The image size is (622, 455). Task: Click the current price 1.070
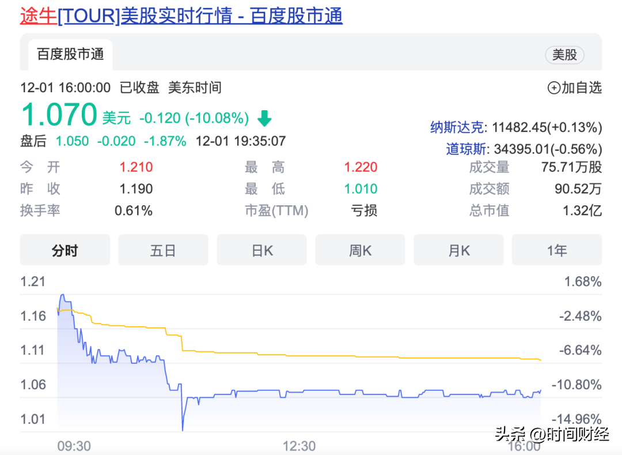pos(59,114)
